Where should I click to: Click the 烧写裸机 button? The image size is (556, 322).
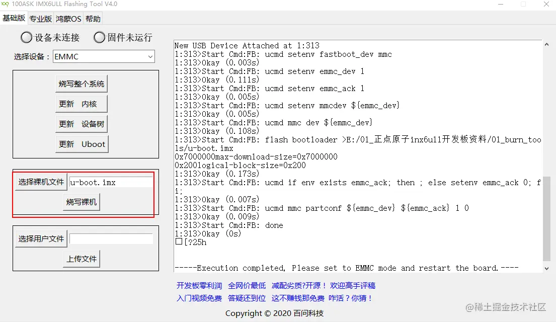point(81,202)
